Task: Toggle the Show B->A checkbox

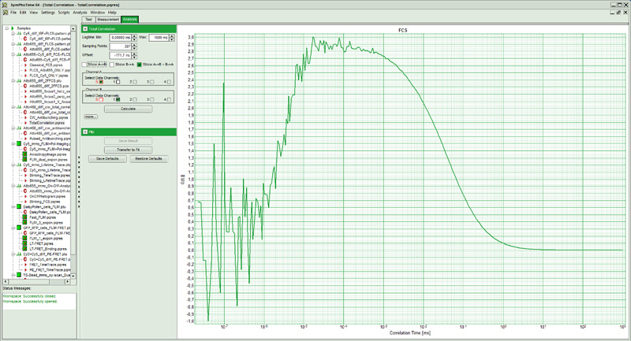Action: pyautogui.click(x=114, y=64)
